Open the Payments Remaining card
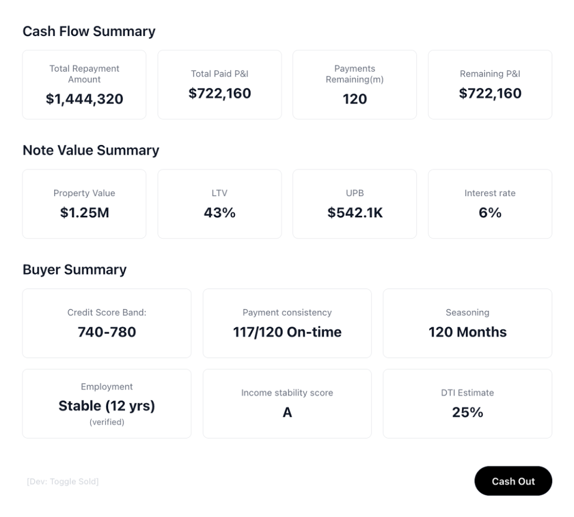The image size is (574, 517). click(354, 84)
